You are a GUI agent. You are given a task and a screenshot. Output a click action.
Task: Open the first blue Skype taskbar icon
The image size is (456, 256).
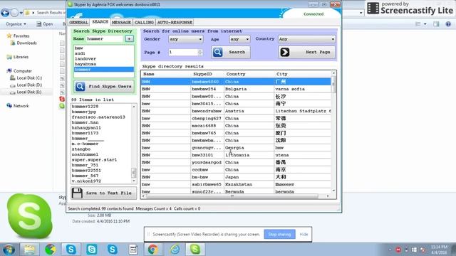click(71, 250)
